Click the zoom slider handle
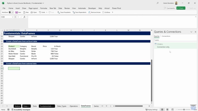The height and width of the screenshot is (111, 198). click(x=184, y=109)
